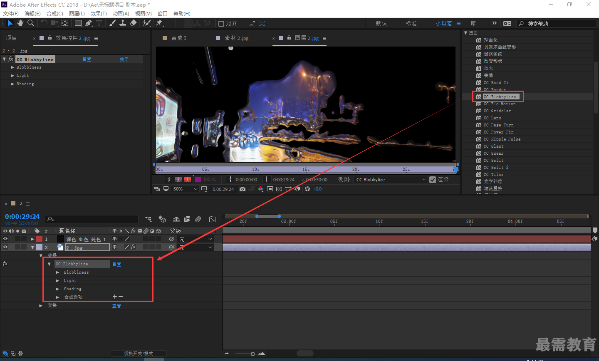Screen dimensions: 599x361
Task: Click 关于 about link for CC Blobbylize
Action: 127,59
